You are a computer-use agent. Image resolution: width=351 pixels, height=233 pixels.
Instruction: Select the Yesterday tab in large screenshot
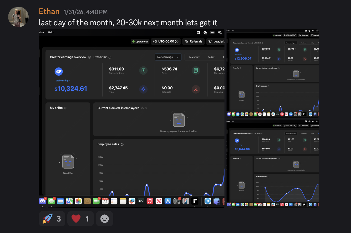194,57
